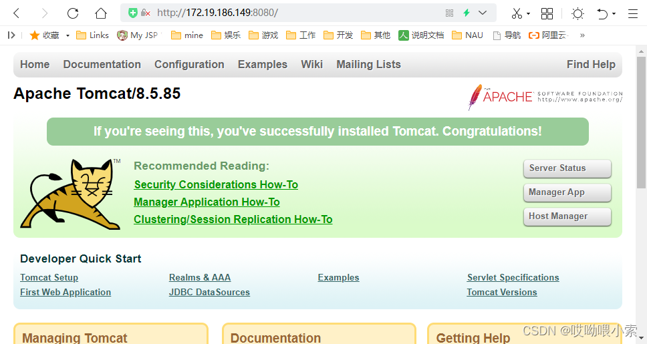This screenshot has height=344, width=647.
Task: Click Find Help in navigation bar
Action: [x=591, y=64]
